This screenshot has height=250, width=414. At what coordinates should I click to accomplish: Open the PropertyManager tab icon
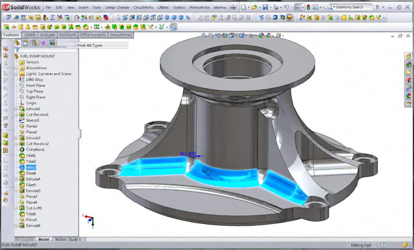[x=26, y=43]
